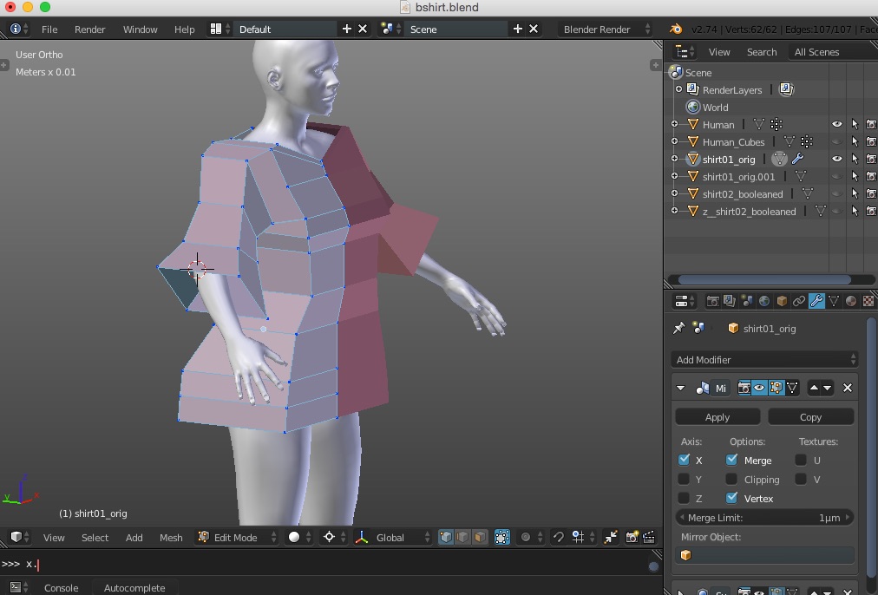
Task: Open the Render properties tab (camera icon)
Action: point(712,301)
